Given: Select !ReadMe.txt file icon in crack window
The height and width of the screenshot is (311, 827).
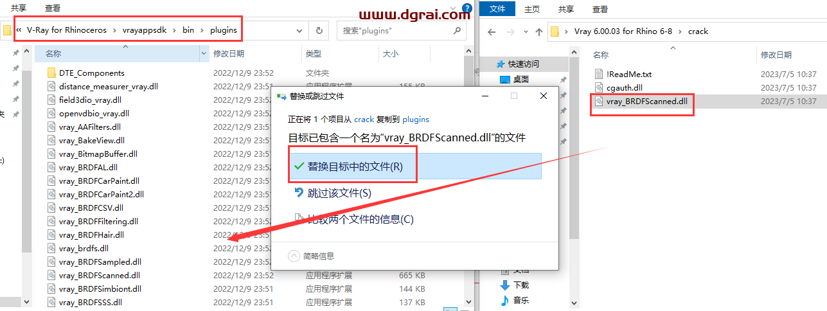Looking at the screenshot, I should (599, 74).
